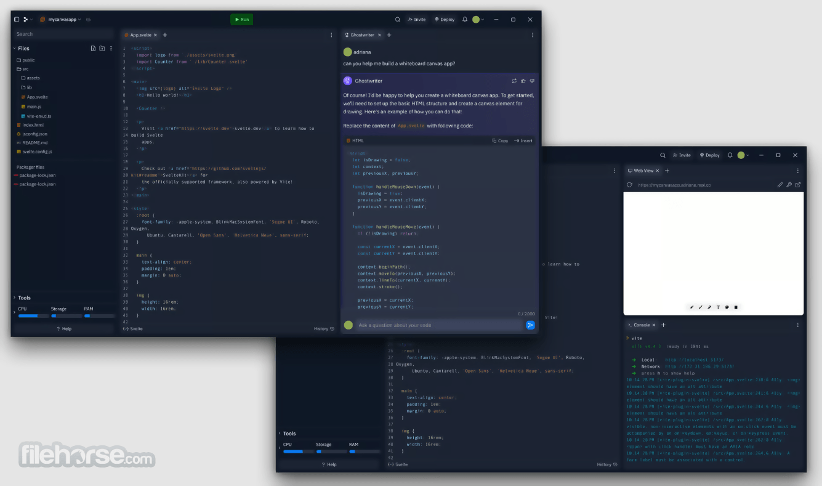Open the lib folder
Screen dimensions: 822x486
pyautogui.click(x=26, y=87)
